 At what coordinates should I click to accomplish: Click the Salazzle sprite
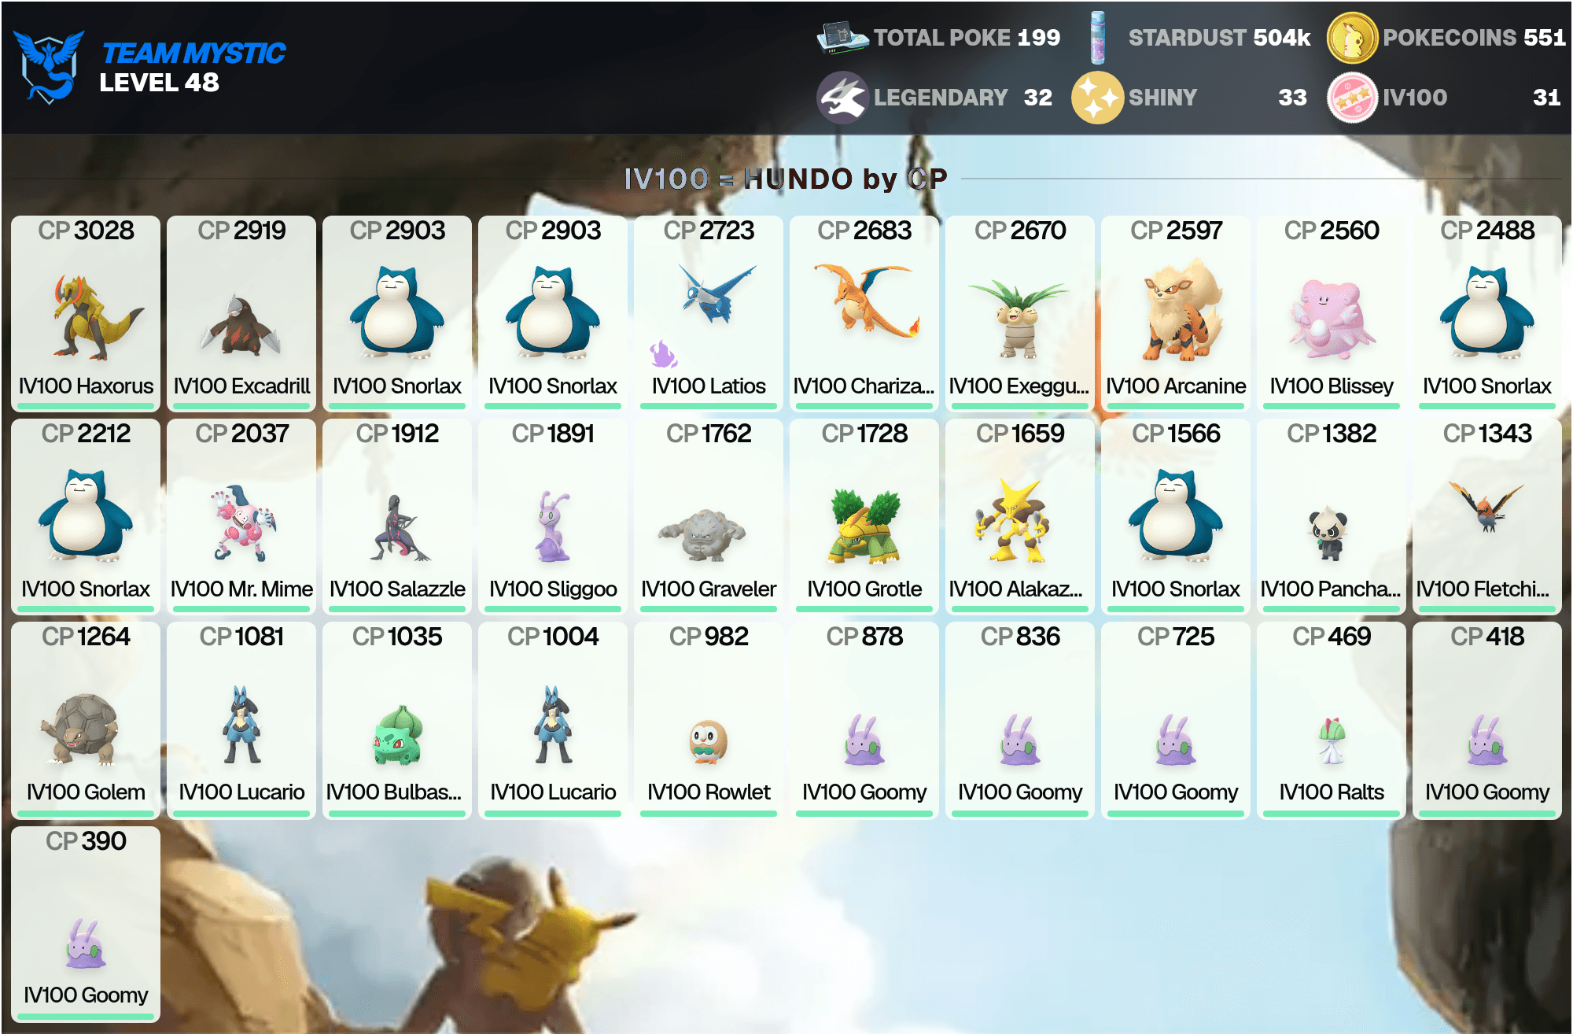pos(400,527)
